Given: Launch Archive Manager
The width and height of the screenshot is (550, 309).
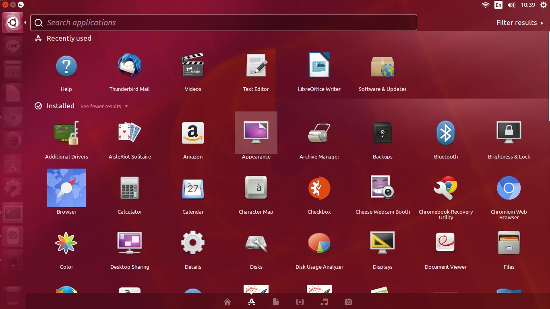Looking at the screenshot, I should point(319,133).
